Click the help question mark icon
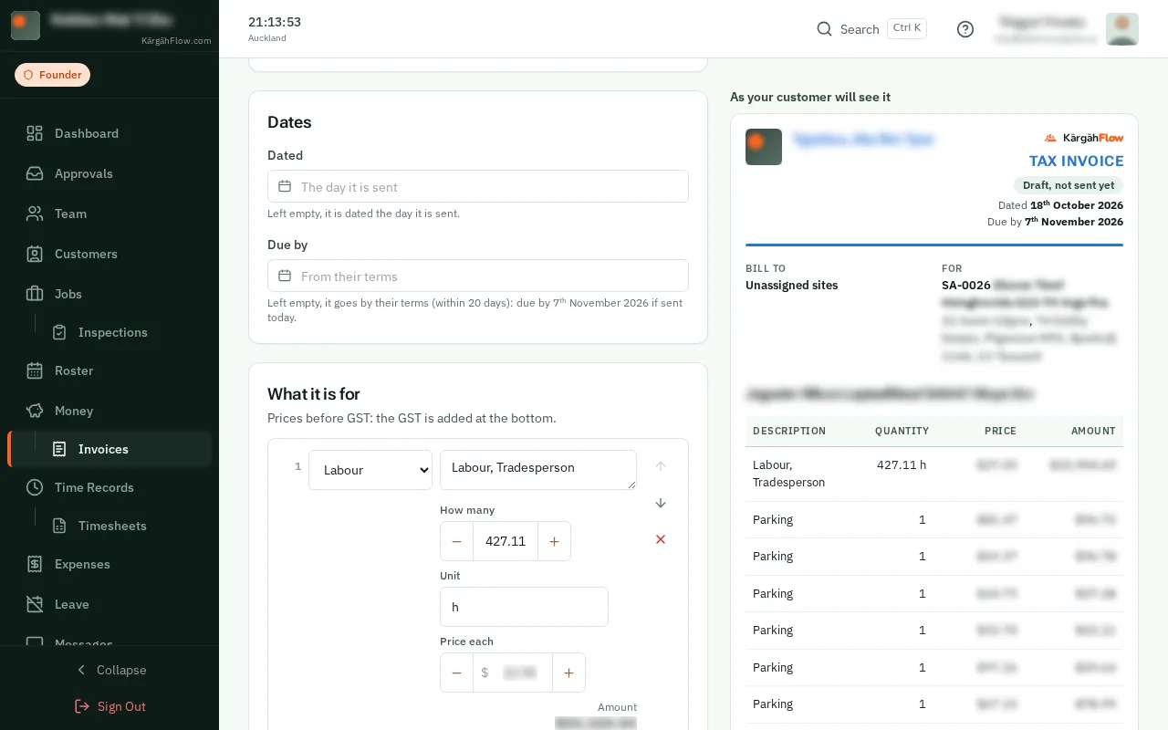Viewport: 1168px width, 730px height. (x=965, y=29)
